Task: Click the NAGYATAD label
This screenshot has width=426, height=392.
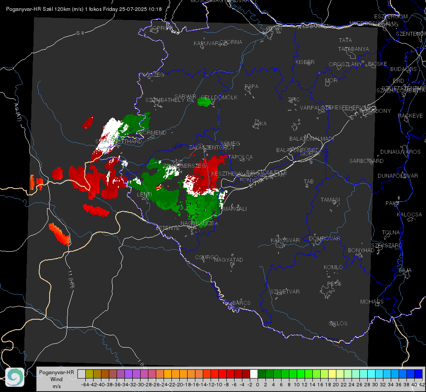Action: 228,260
